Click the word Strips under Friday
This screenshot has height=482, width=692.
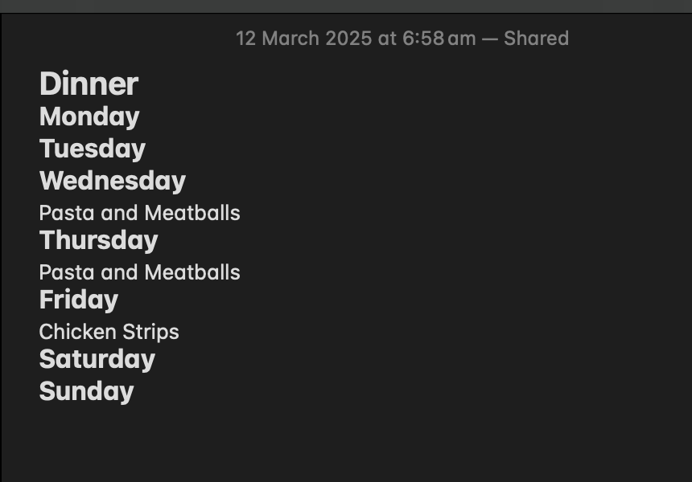[150, 333]
